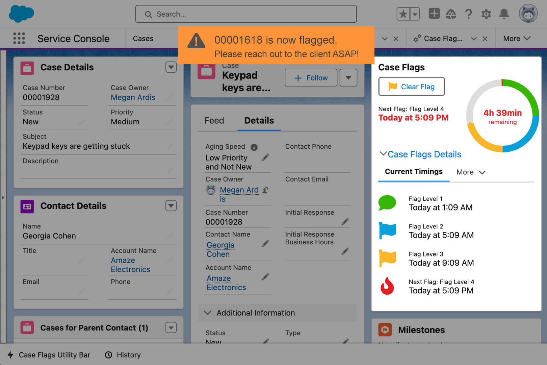Open Case Flags Utility Bar lightning icon

tap(10, 355)
